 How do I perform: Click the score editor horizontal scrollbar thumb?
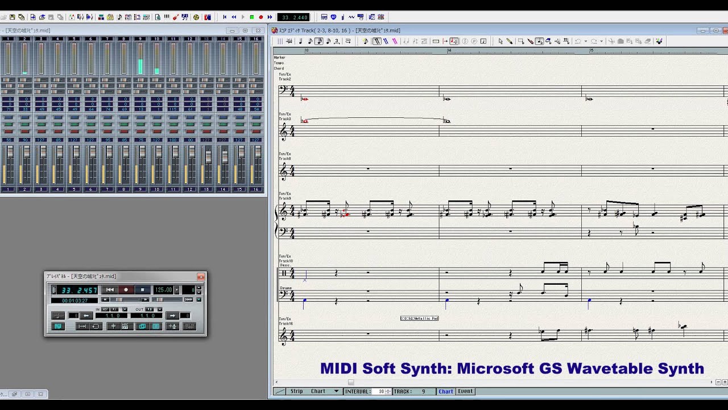tap(351, 382)
